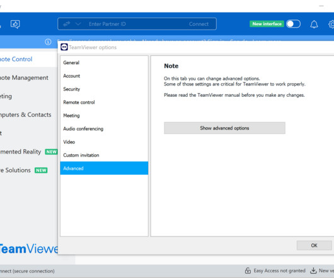Select the Account options category
334x278 pixels.
pyautogui.click(x=104, y=76)
